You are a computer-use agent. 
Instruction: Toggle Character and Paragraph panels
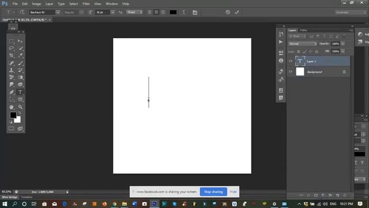tap(195, 12)
